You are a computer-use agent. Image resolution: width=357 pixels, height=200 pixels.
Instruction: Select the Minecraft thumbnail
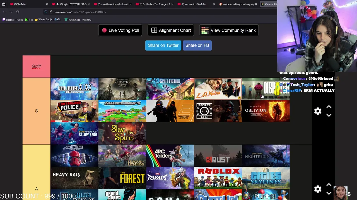tap(122, 111)
